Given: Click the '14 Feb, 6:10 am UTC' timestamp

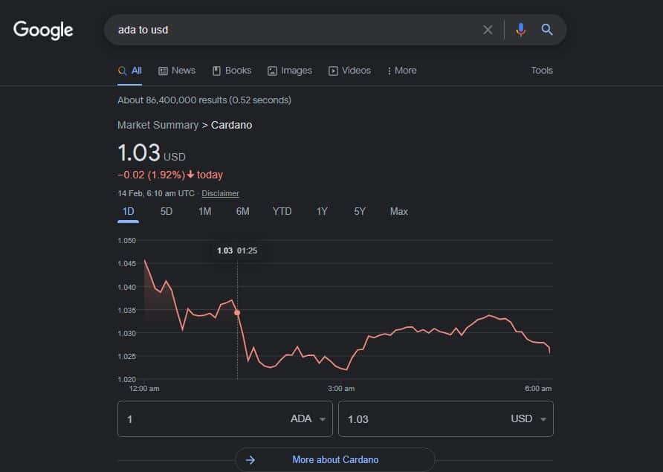Looking at the screenshot, I should pos(156,193).
